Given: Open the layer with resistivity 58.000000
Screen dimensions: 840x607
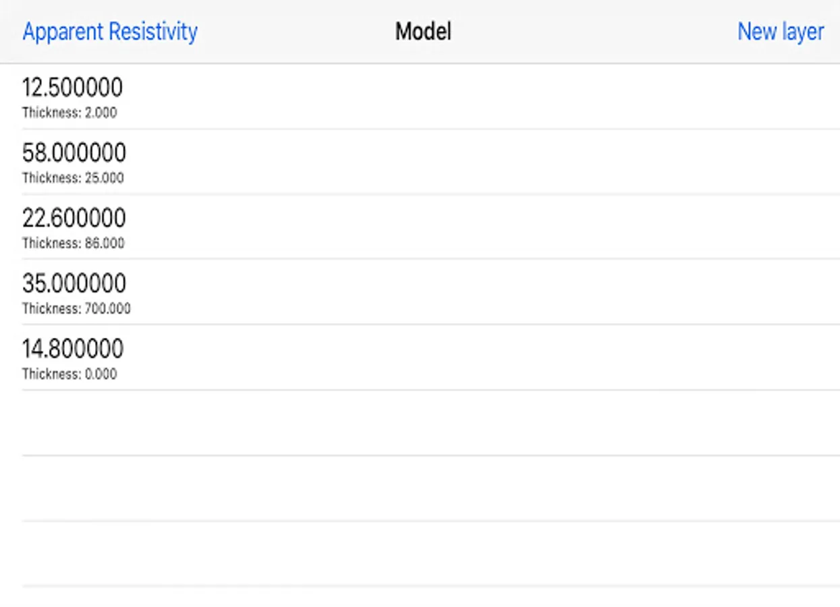Looking at the screenshot, I should click(x=74, y=153).
